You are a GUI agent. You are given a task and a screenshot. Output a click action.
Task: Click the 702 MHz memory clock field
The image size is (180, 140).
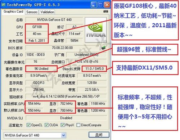pos(66,104)
